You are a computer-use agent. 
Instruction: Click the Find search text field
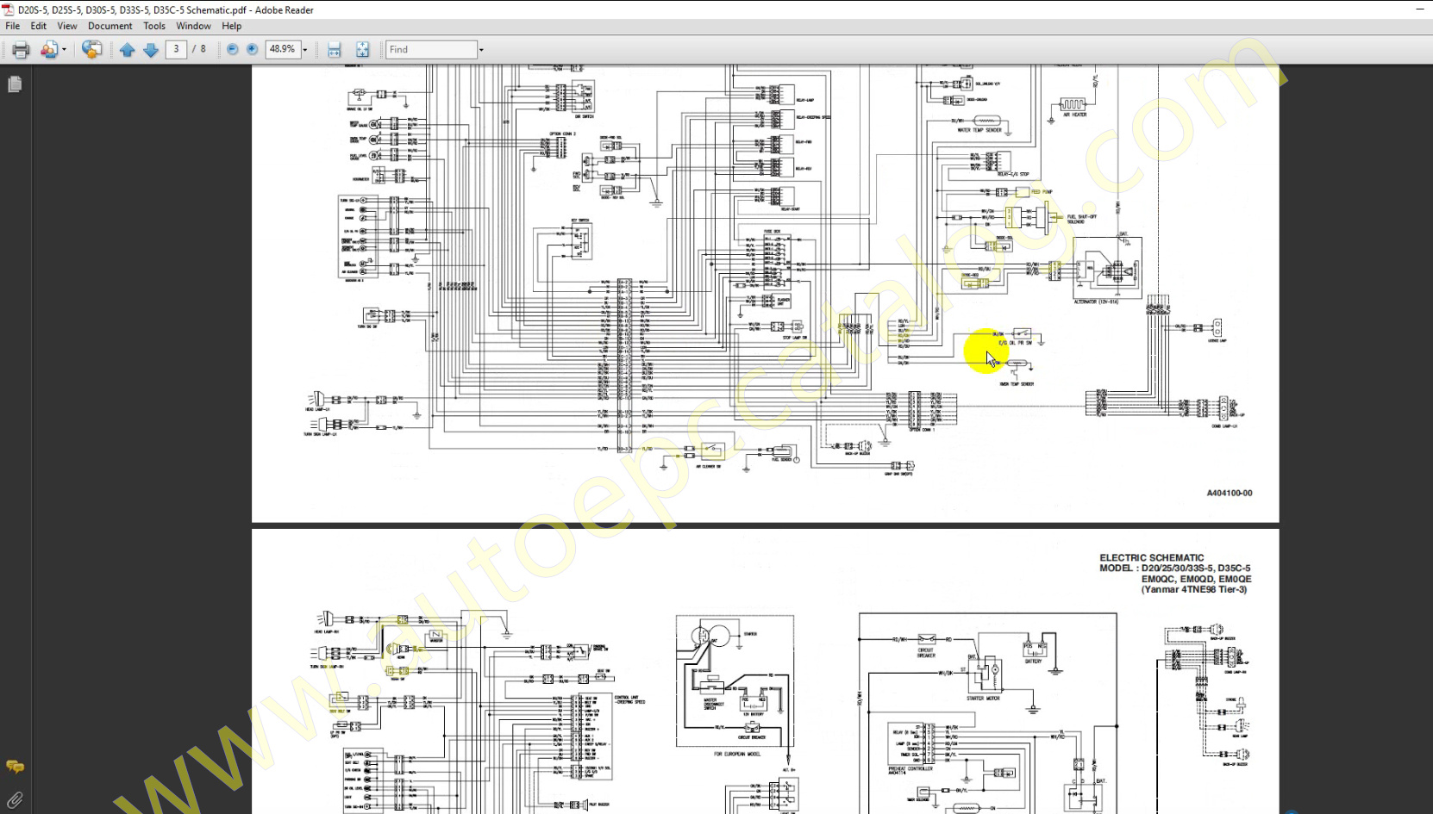[x=430, y=50]
